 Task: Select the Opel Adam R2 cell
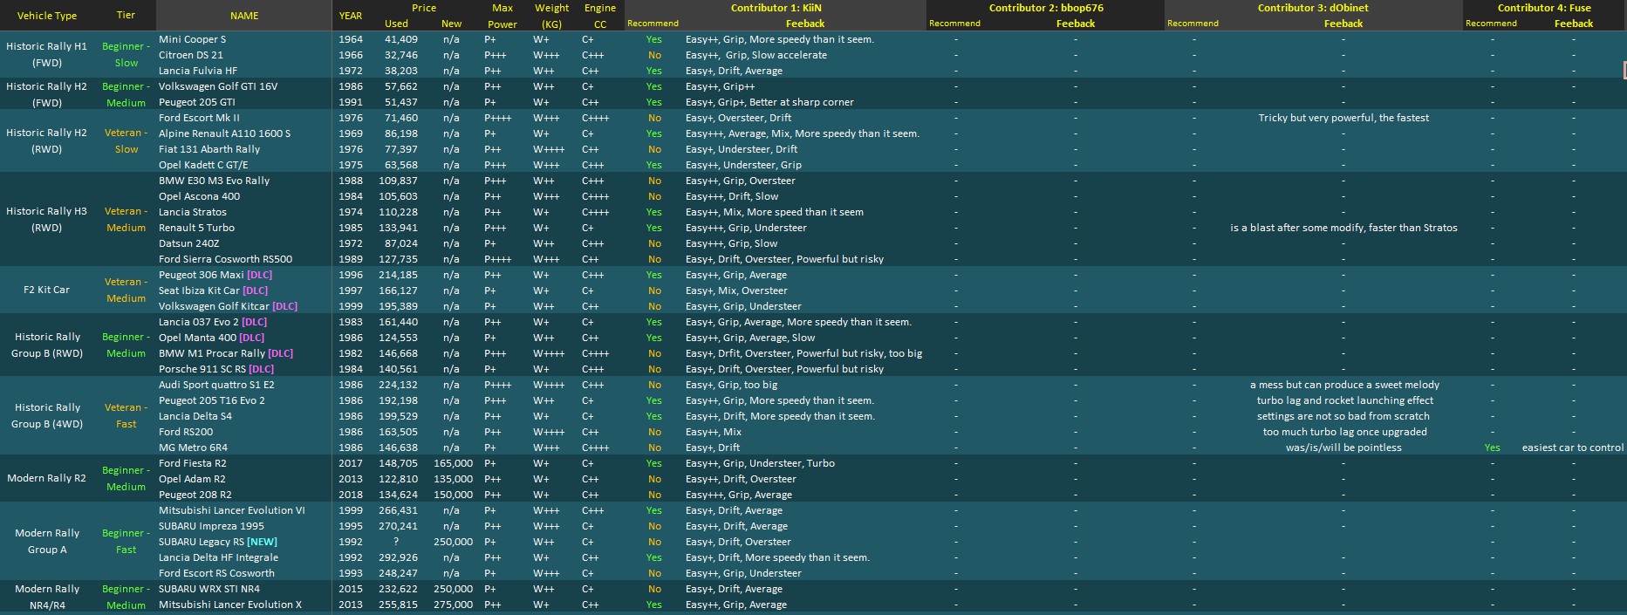click(x=244, y=479)
